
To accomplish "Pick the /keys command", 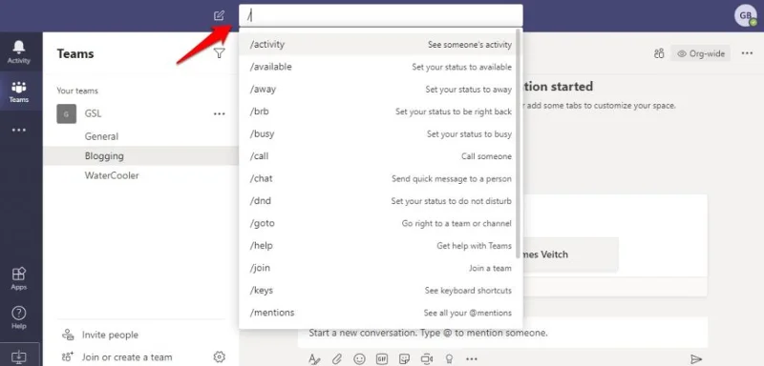I will (380, 290).
